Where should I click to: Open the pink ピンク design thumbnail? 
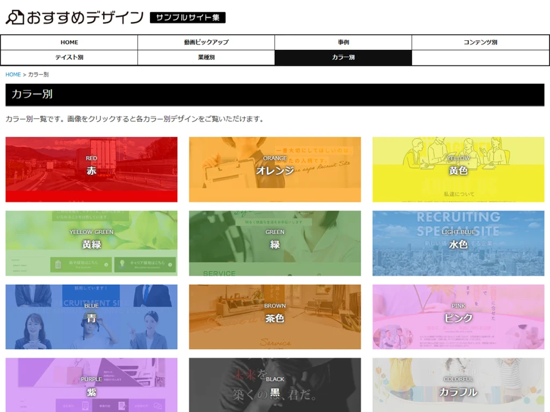coord(458,317)
